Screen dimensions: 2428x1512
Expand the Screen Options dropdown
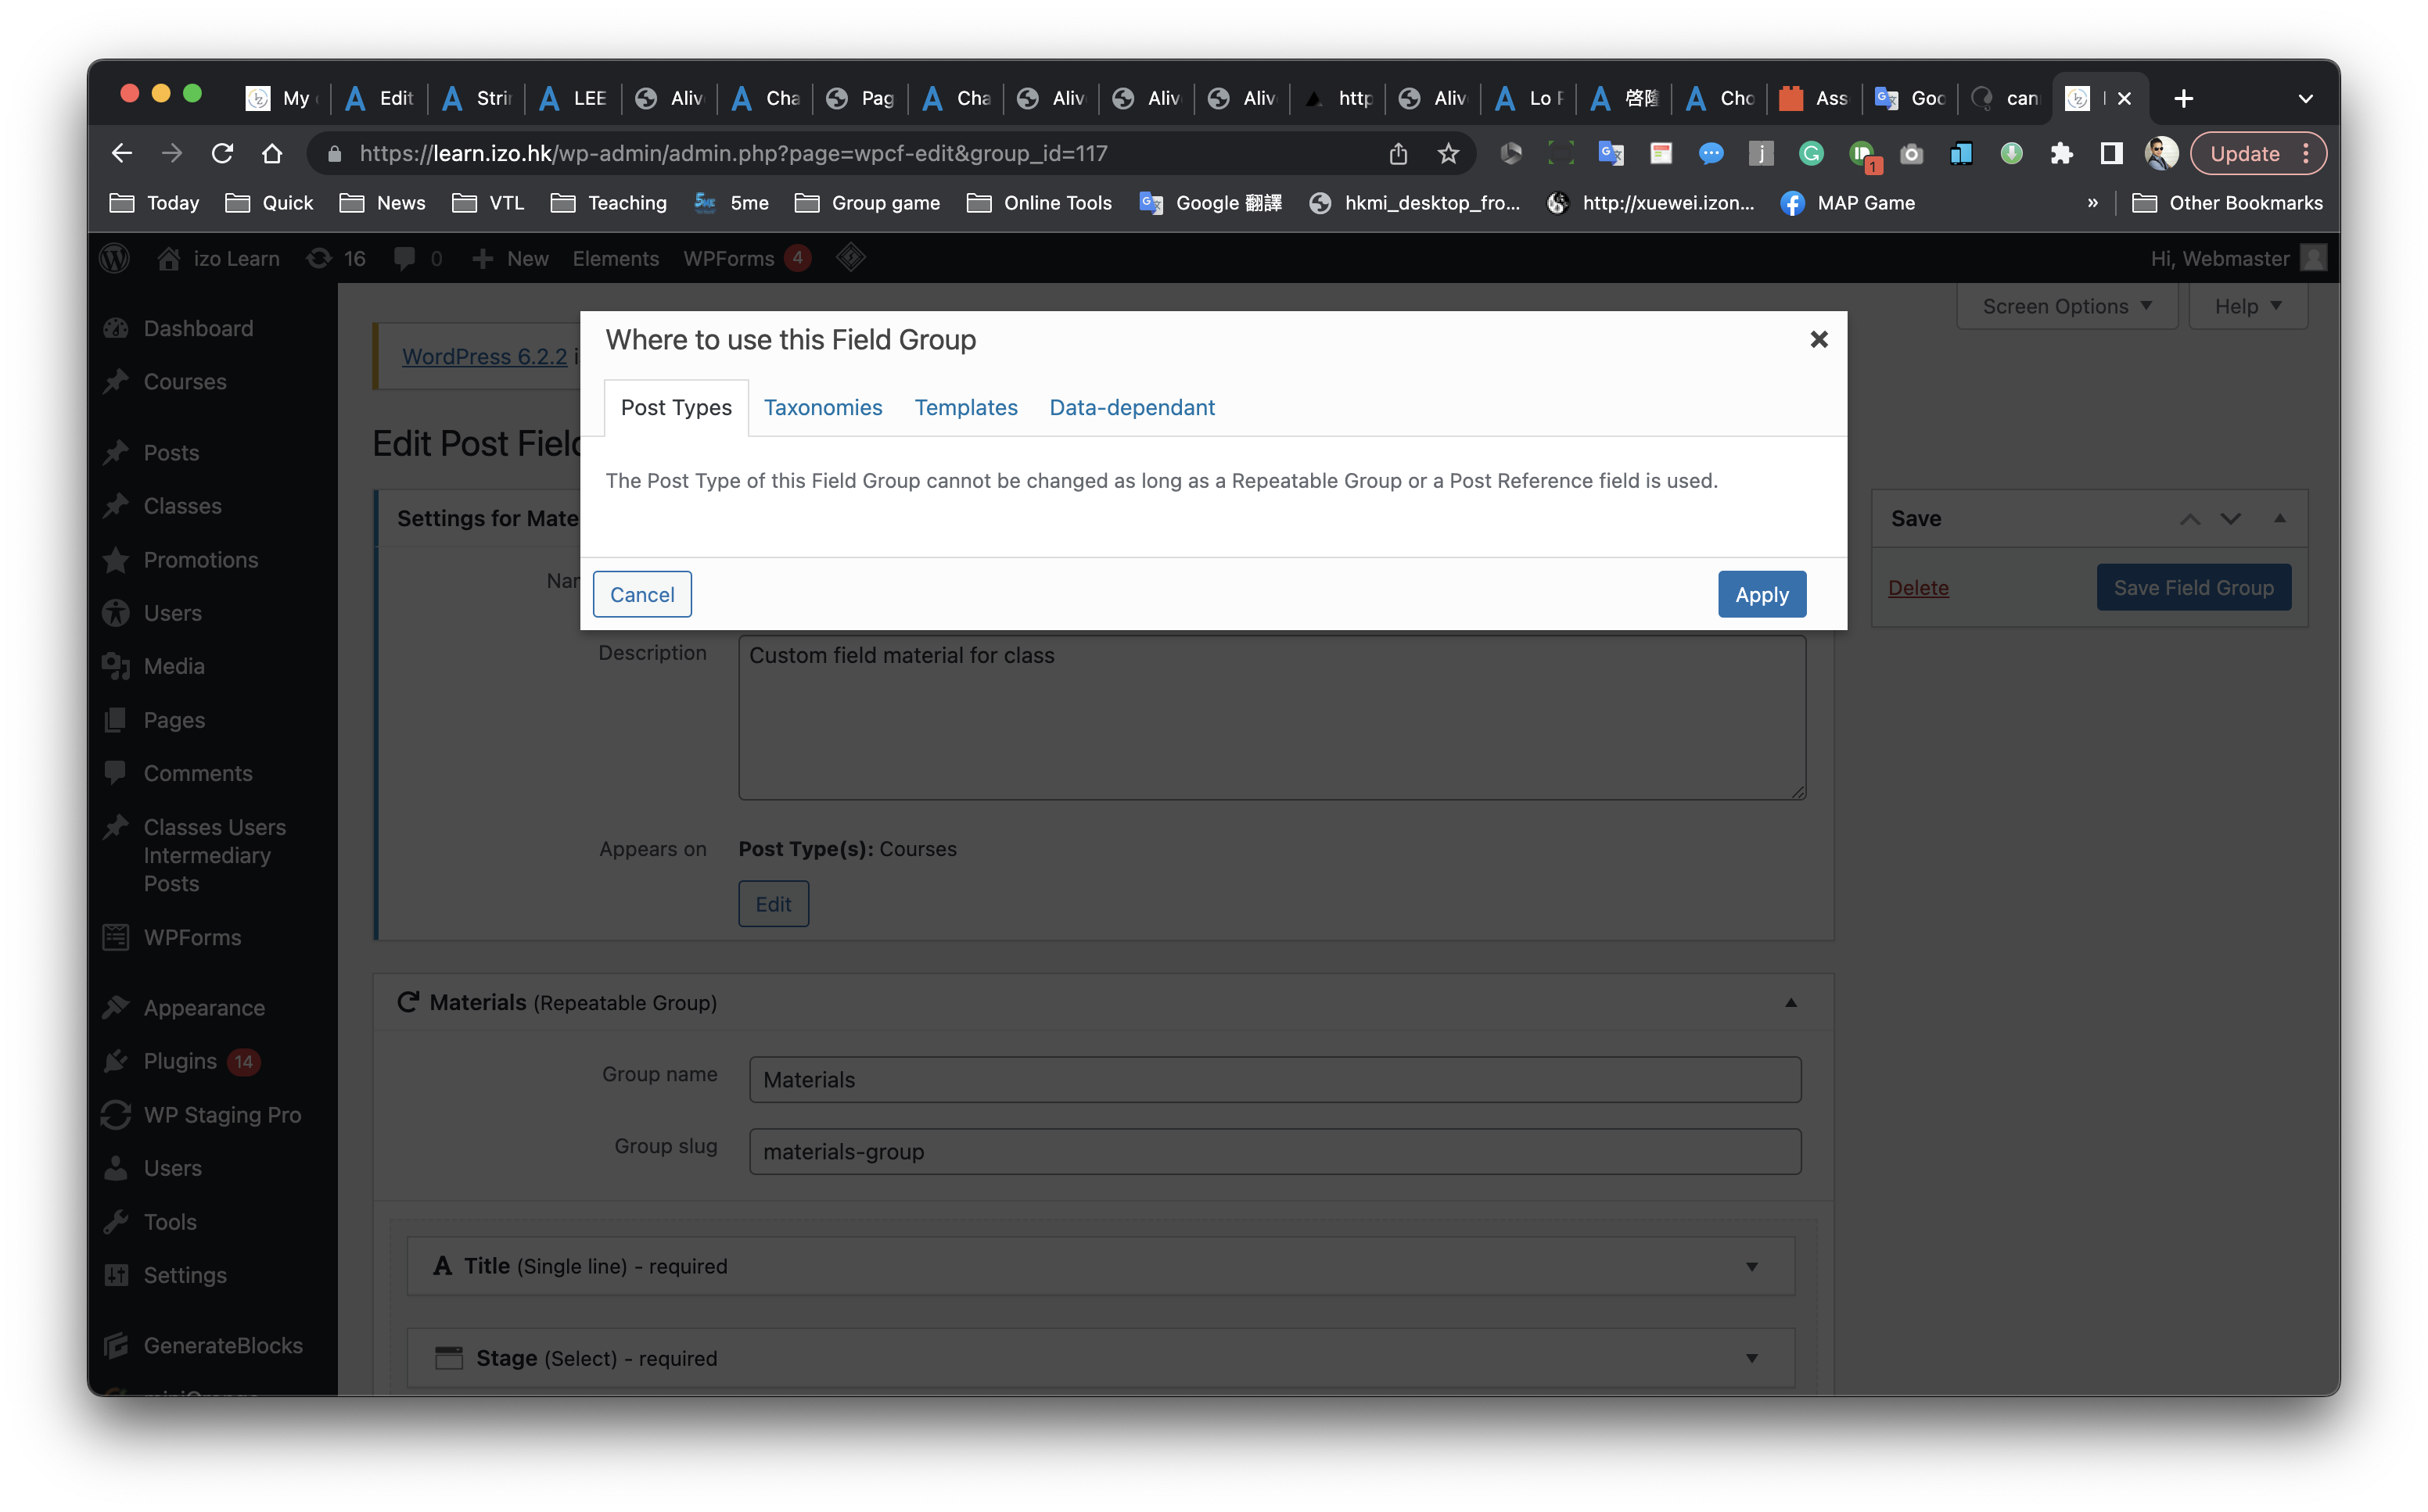(2066, 306)
